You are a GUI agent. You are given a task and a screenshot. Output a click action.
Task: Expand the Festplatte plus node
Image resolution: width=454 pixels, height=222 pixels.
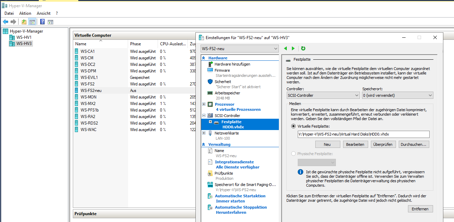(211, 121)
